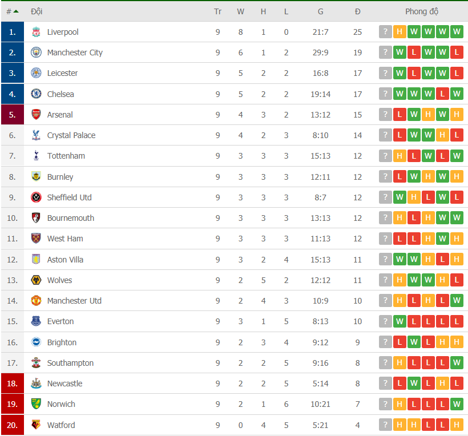Viewport: 468px width, 436px height.
Task: Click the Tottenham club badge
Action: tap(36, 156)
